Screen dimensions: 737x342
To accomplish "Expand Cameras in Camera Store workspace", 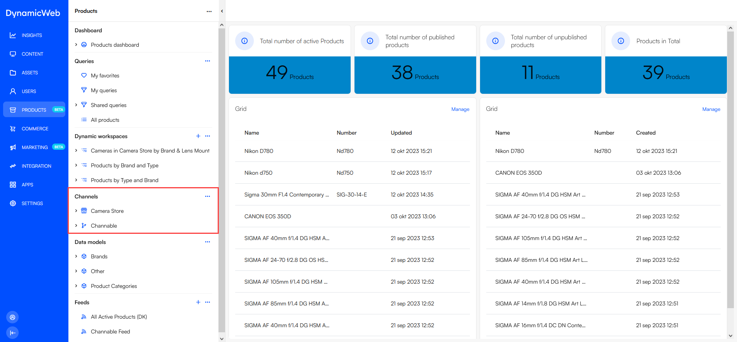I will (76, 151).
